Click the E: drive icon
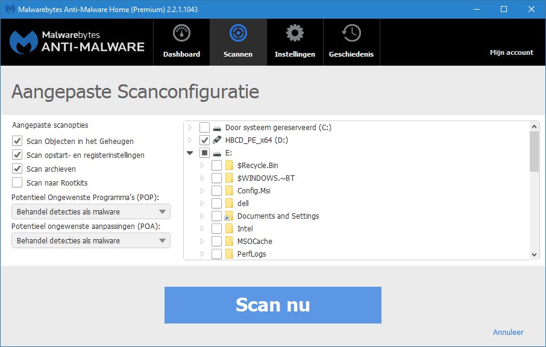 pos(217,153)
